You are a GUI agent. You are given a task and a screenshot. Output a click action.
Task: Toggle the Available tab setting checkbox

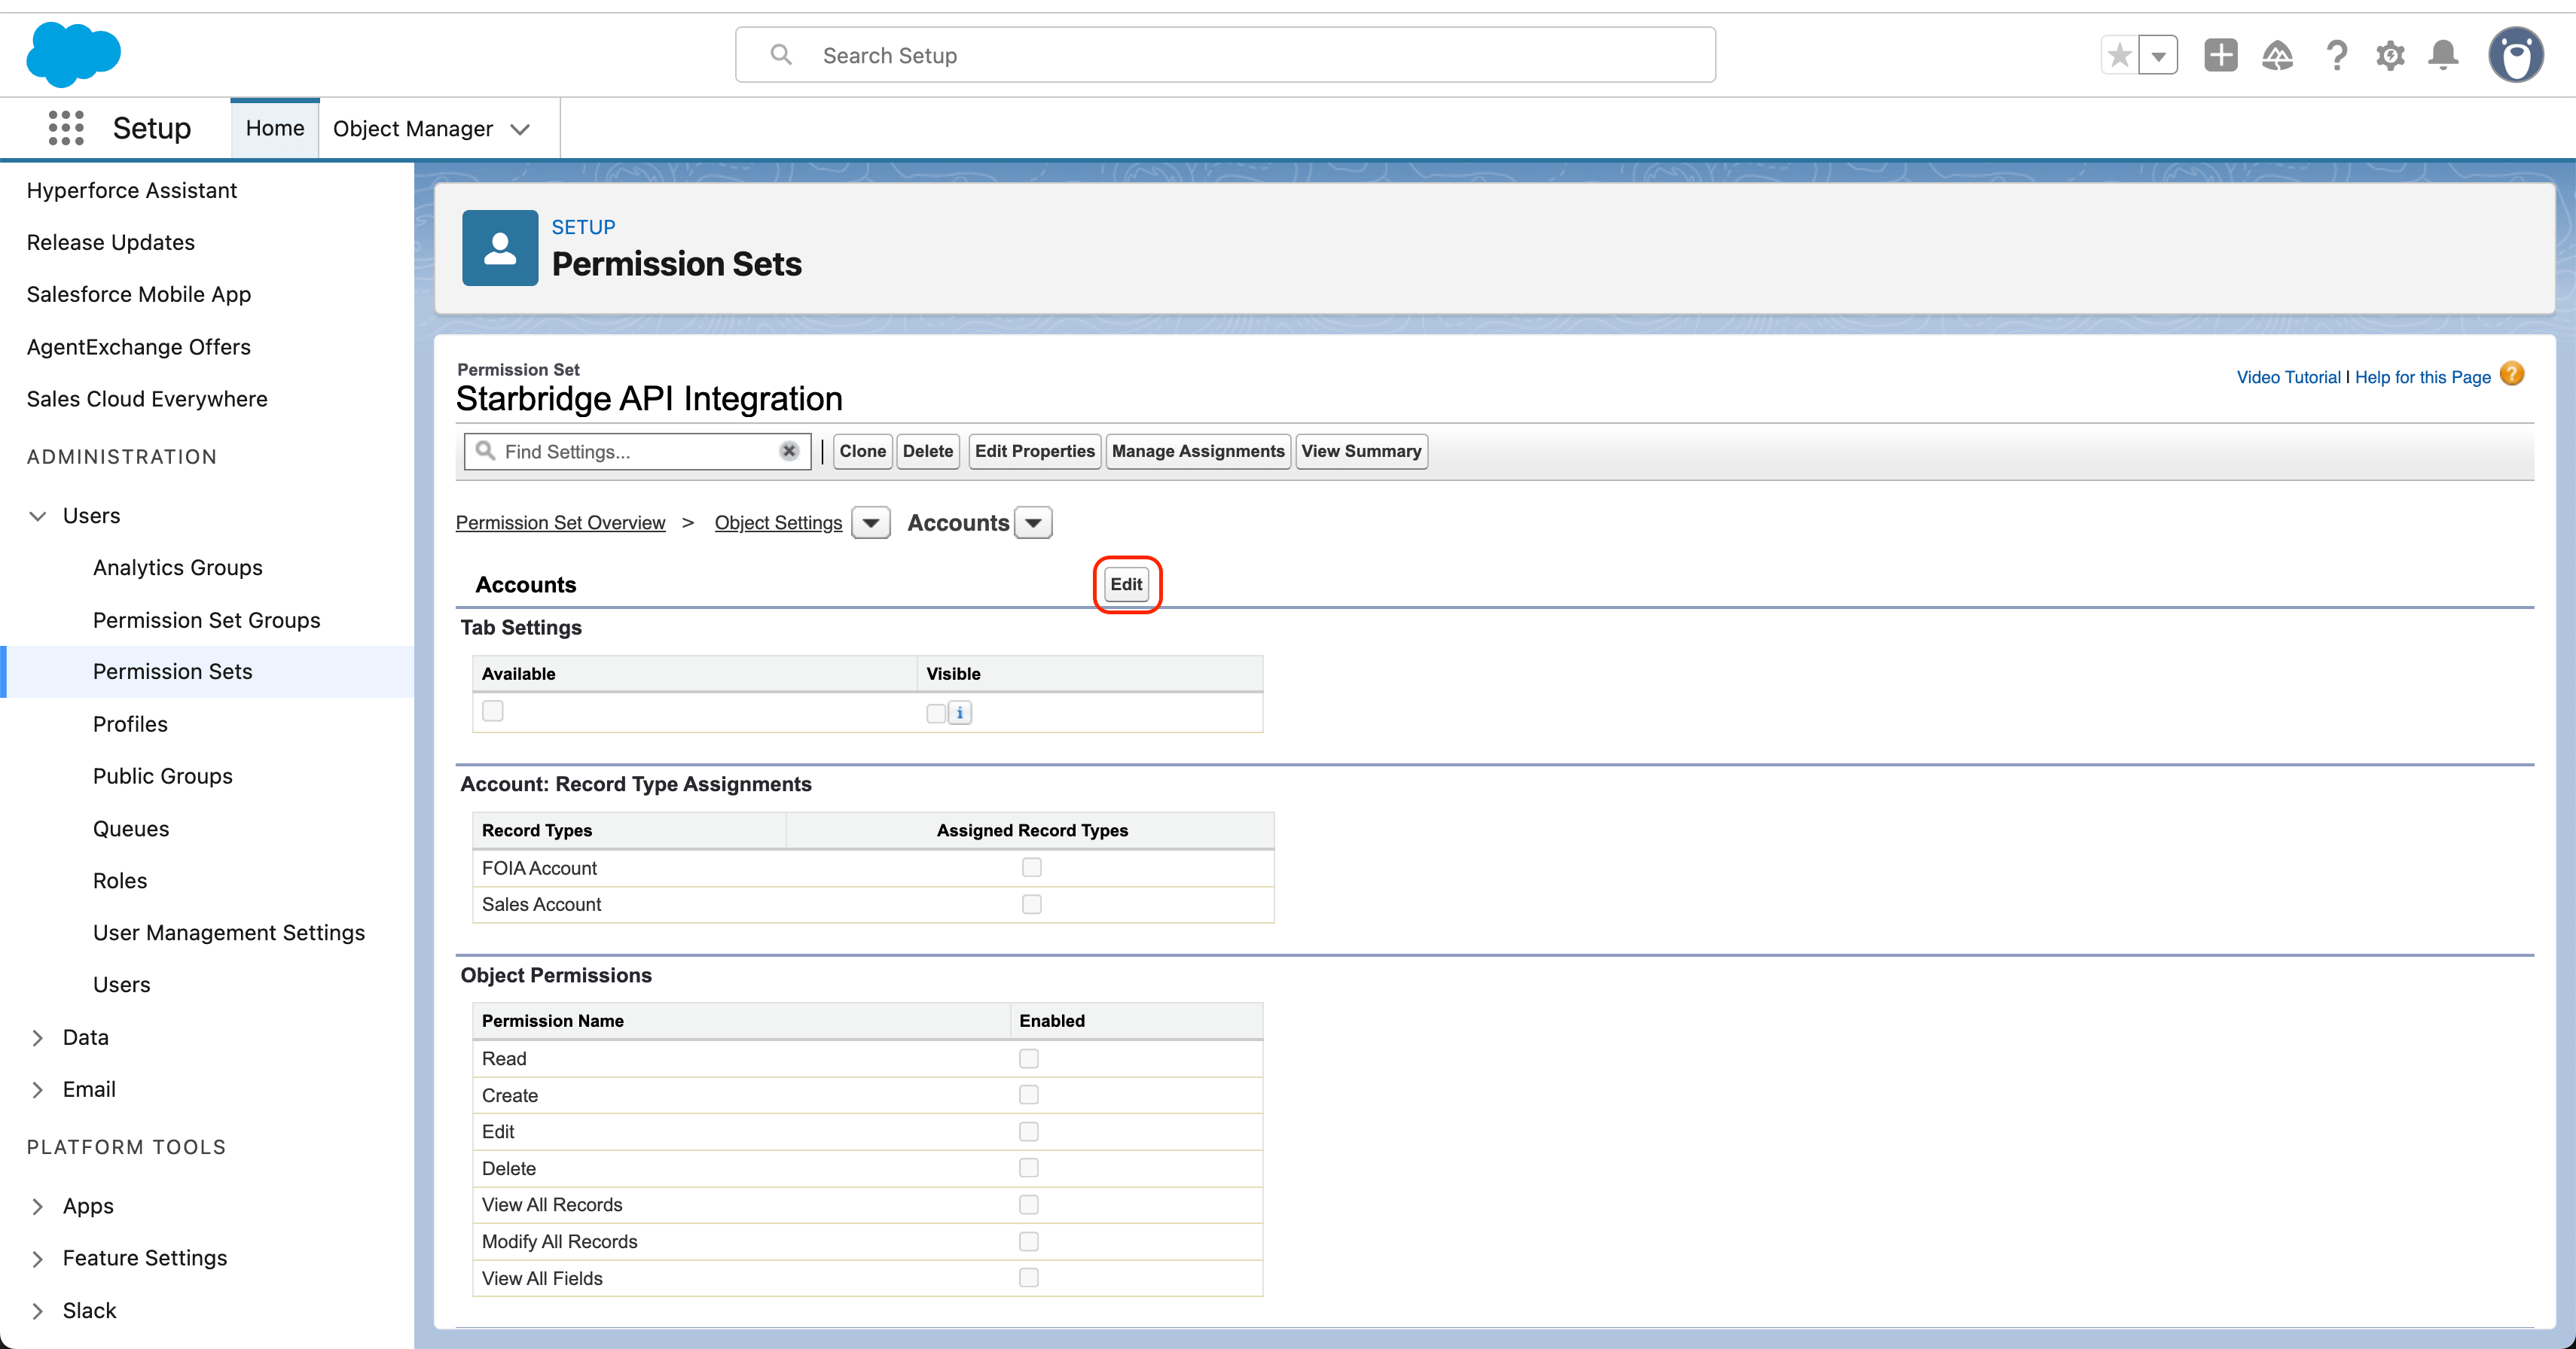point(492,711)
